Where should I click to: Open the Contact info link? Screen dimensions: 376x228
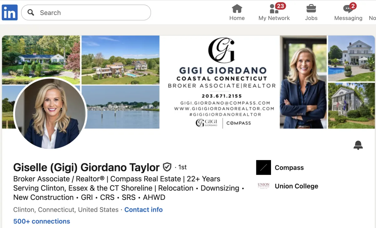coord(144,210)
